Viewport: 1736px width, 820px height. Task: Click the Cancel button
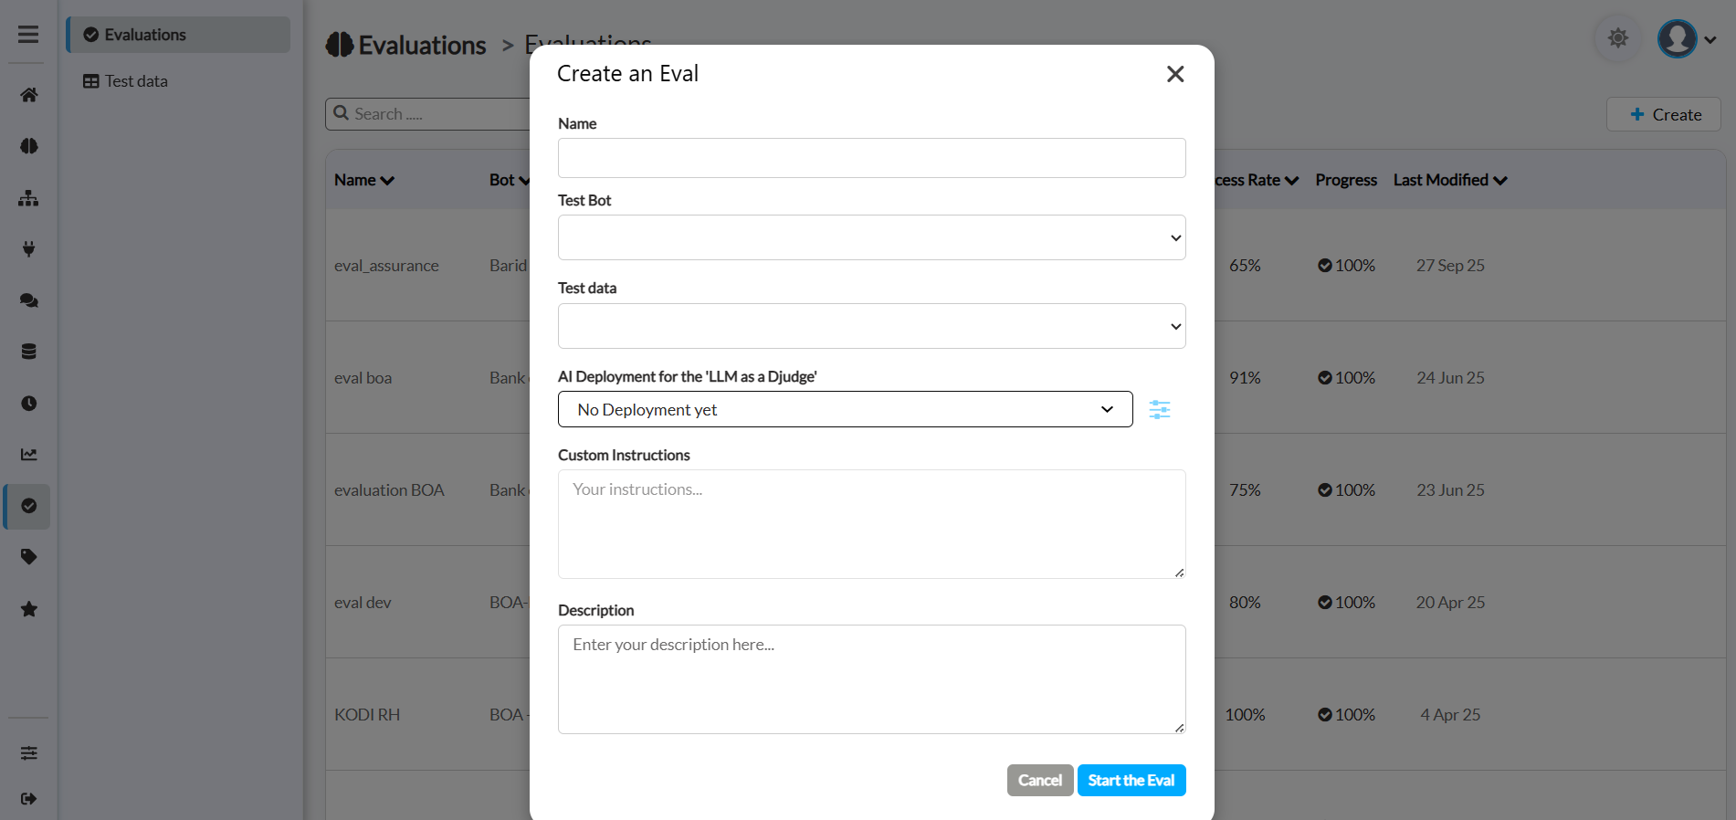(1039, 781)
